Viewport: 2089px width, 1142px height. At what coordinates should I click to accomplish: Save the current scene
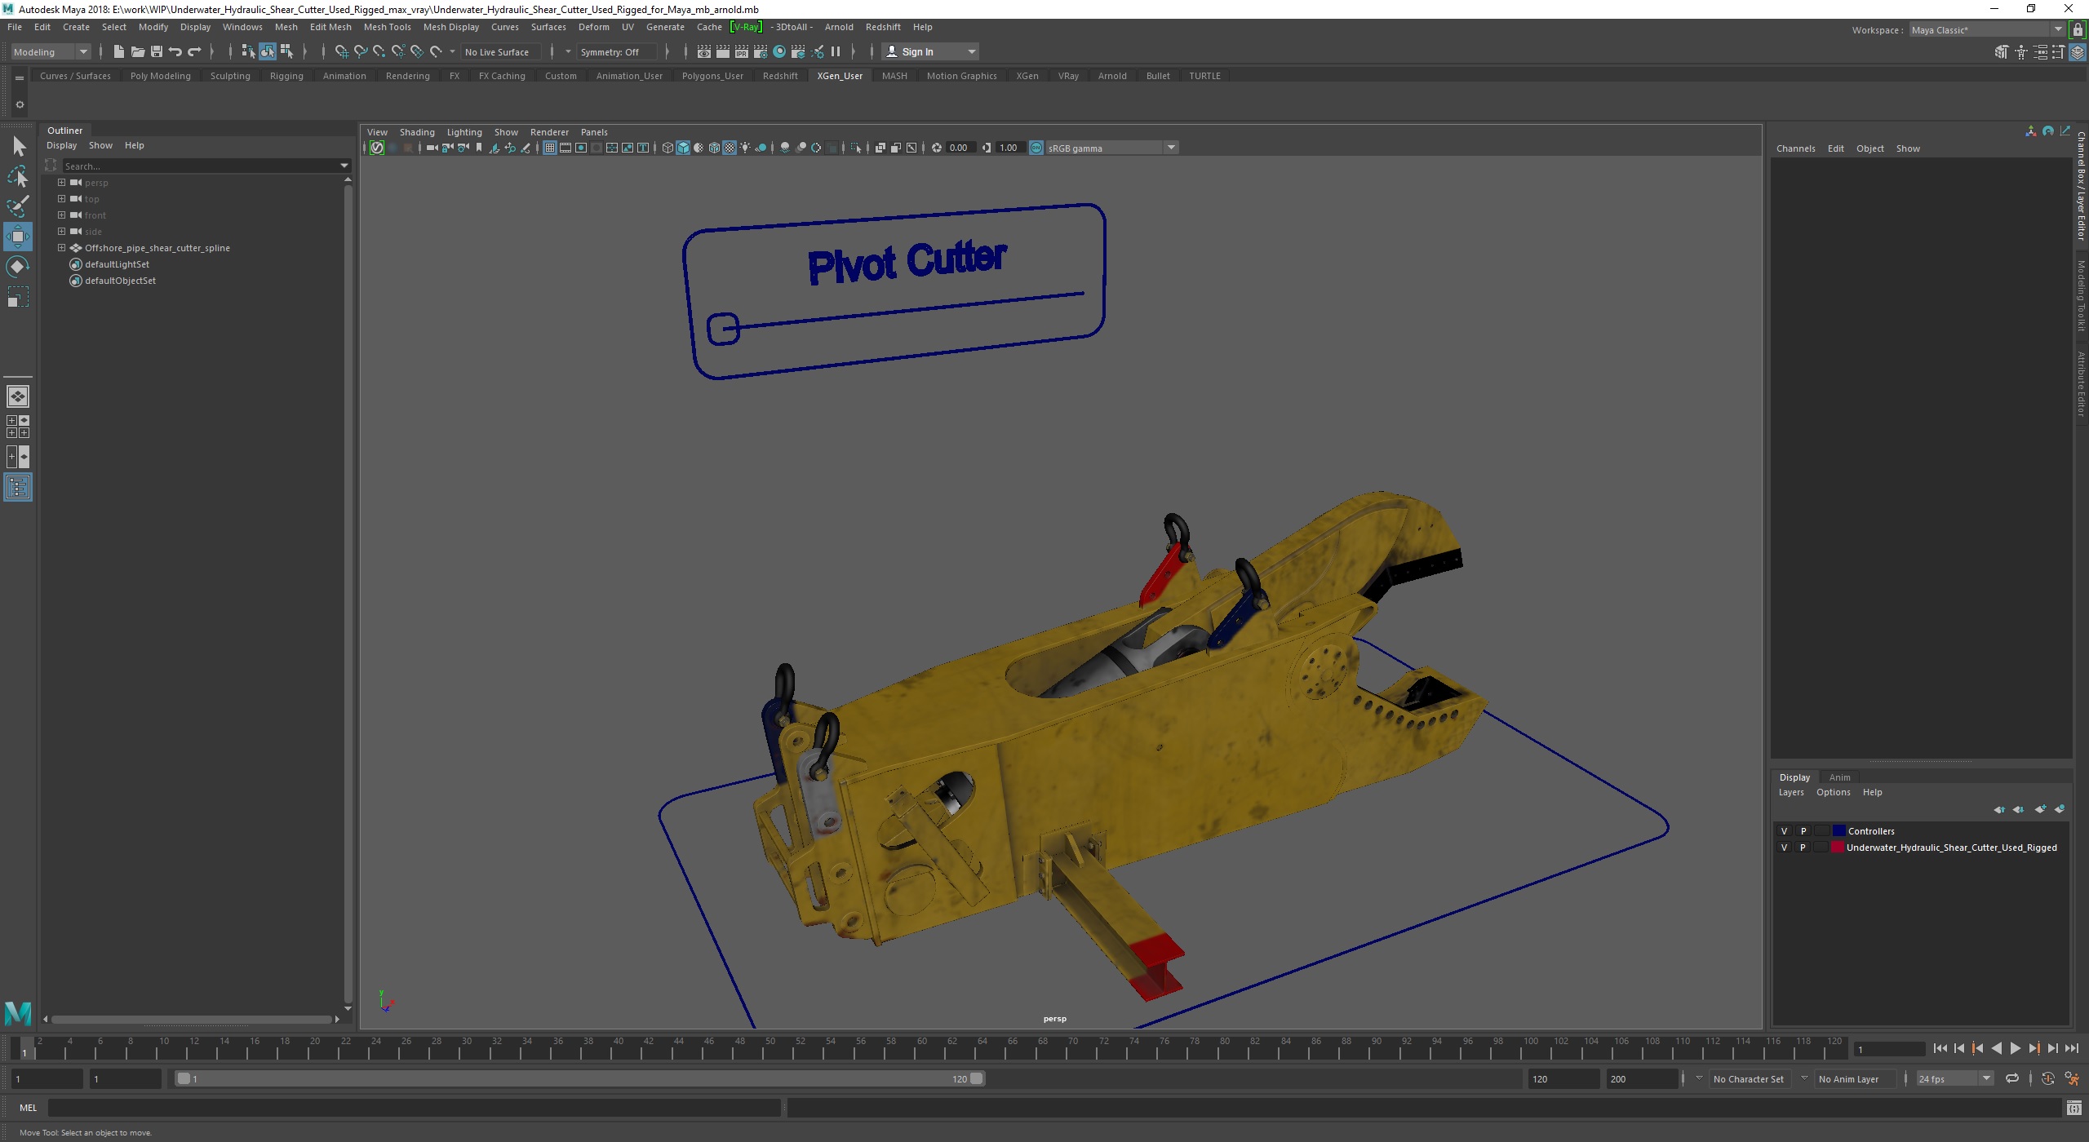point(156,51)
